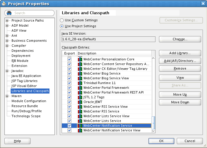
Task: Click the View button
Action: (x=180, y=78)
